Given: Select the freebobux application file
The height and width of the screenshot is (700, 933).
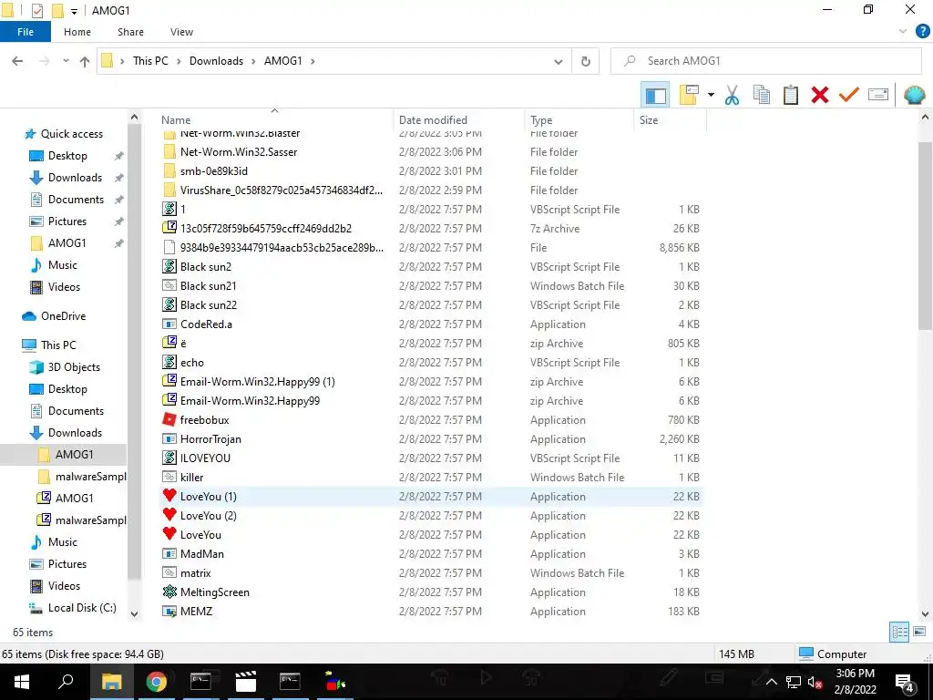Looking at the screenshot, I should 431,420.
